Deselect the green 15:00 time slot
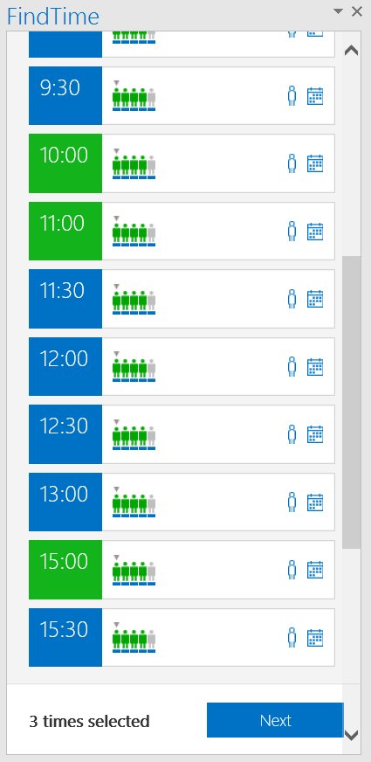 click(x=65, y=570)
